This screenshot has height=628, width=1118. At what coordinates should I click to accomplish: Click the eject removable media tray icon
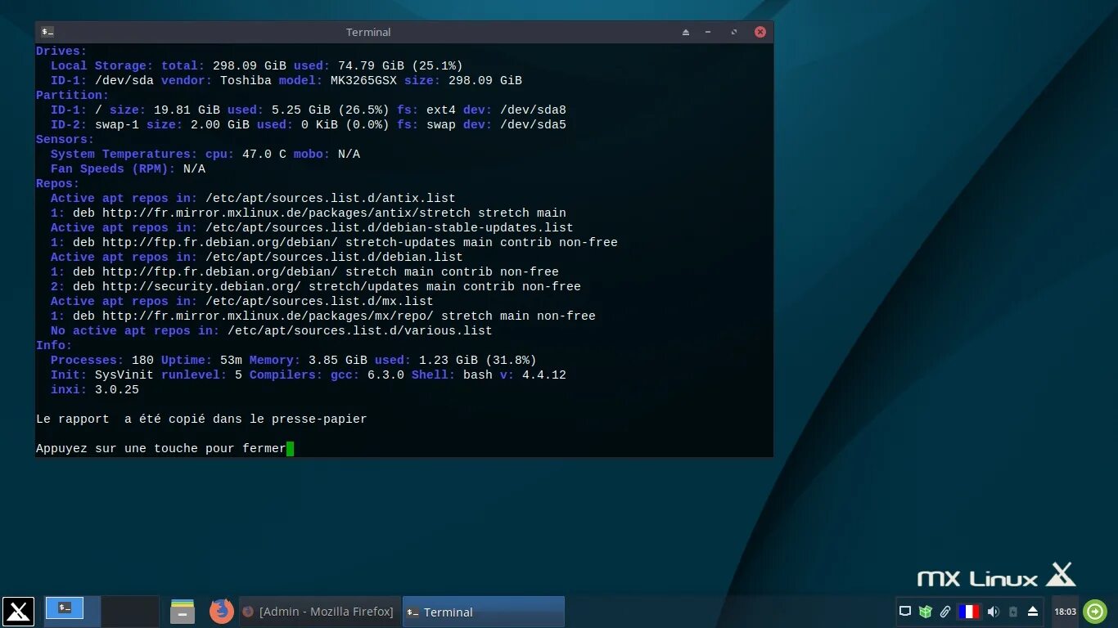coord(1033,612)
